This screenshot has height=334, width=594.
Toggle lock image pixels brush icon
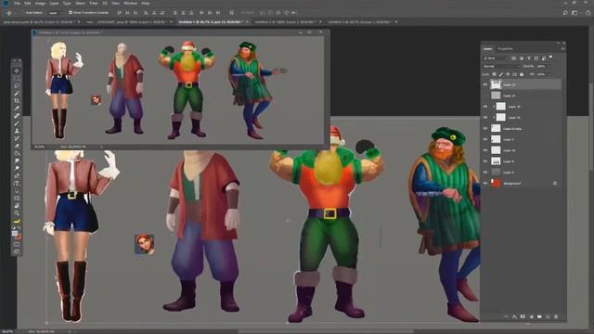(501, 74)
